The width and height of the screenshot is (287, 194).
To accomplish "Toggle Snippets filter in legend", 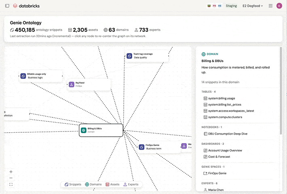I will tap(73, 184).
